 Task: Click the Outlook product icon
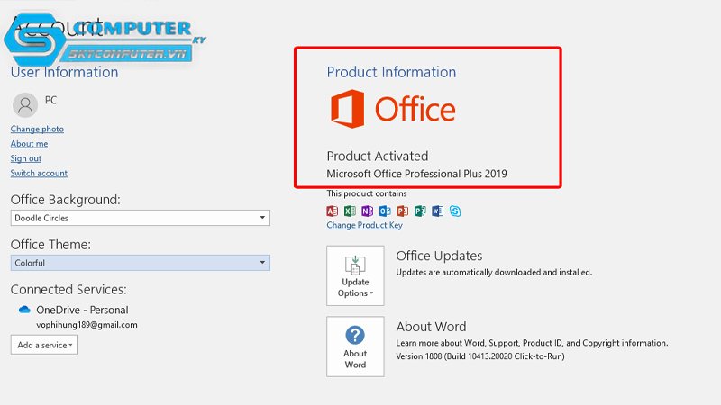[385, 211]
